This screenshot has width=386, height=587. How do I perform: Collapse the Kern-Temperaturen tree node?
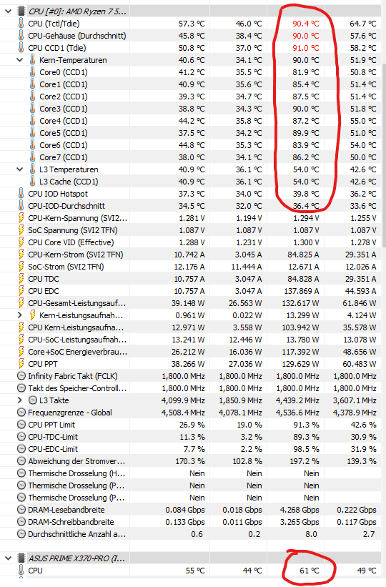coord(20,60)
